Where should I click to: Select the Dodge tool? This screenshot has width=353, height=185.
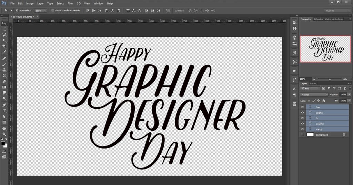4,99
